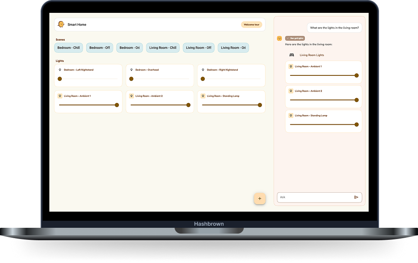Toggle the Bedroom - Ori scene
Viewport: 418px width, 263px height.
(x=129, y=48)
